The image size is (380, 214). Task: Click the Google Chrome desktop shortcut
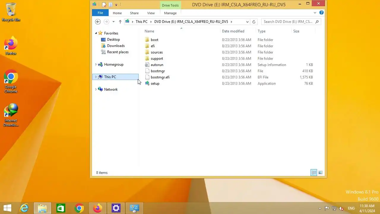pyautogui.click(x=11, y=81)
